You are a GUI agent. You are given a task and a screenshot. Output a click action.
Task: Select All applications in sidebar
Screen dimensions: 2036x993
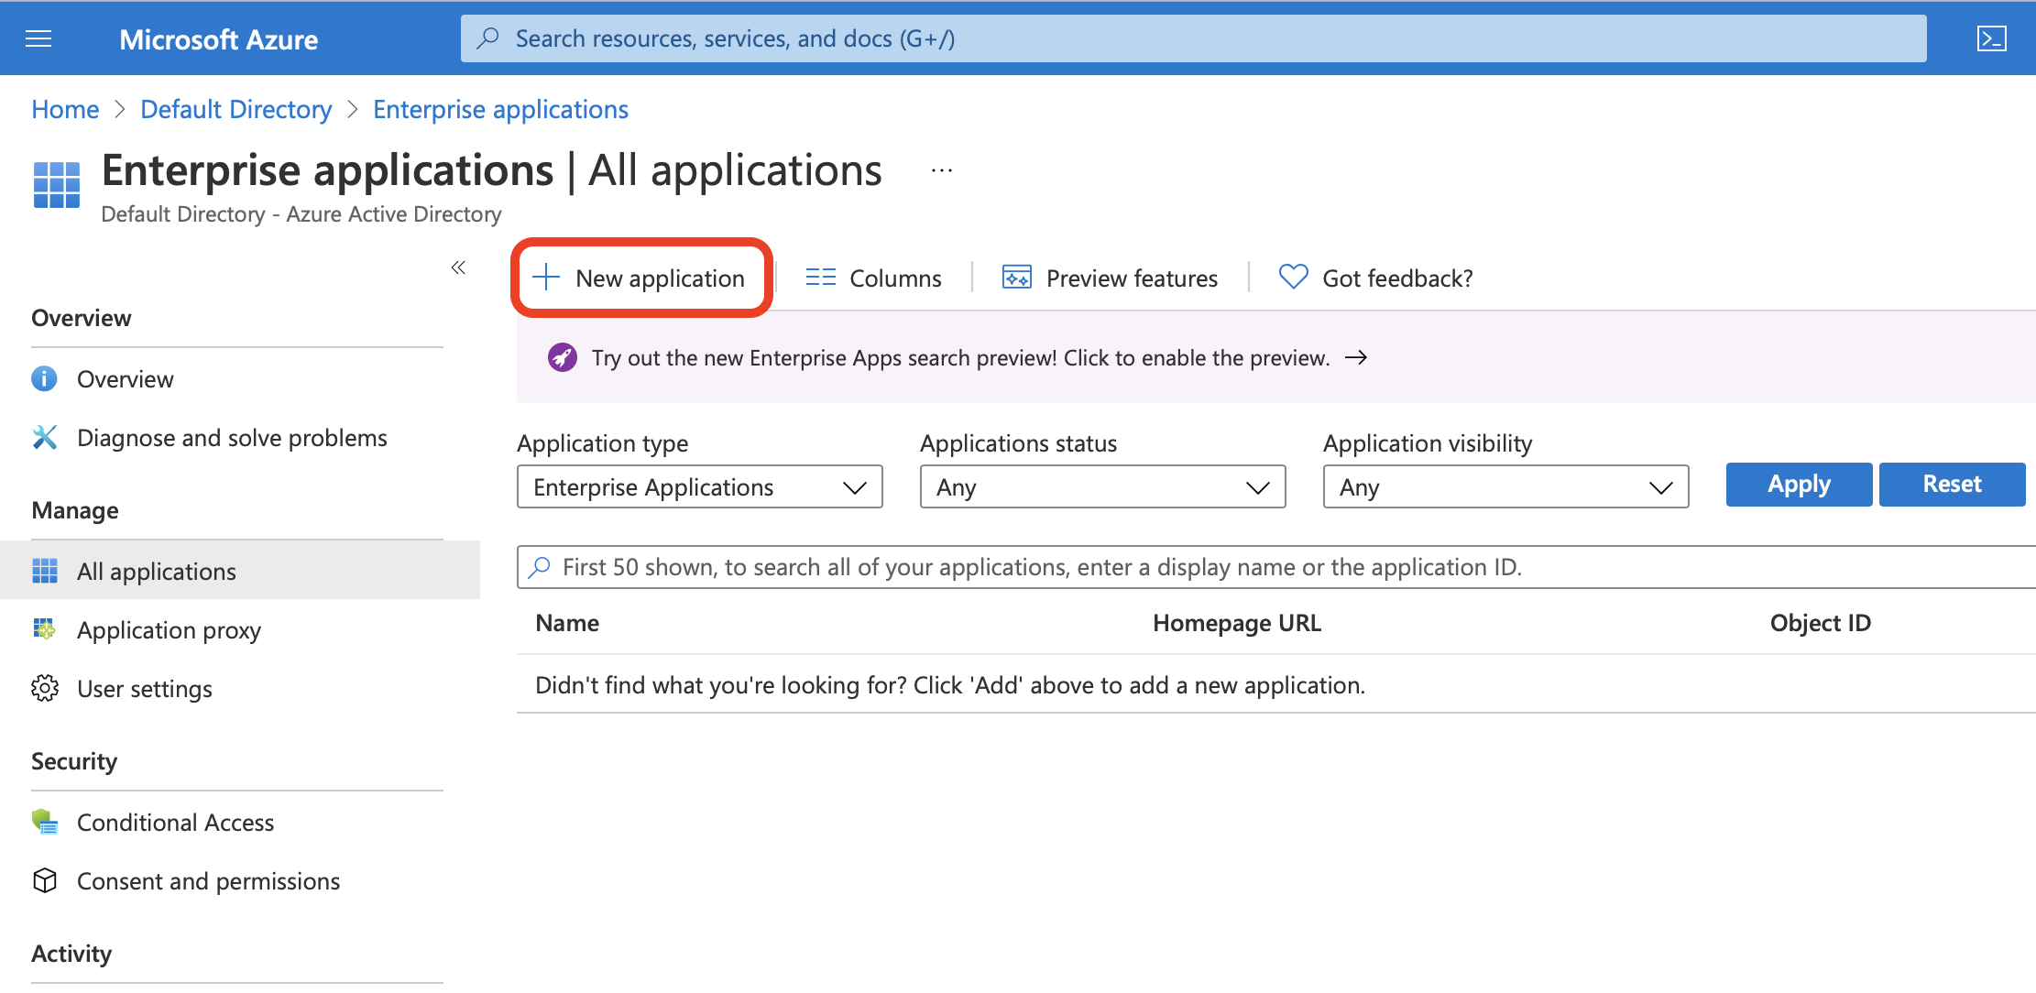(x=240, y=570)
